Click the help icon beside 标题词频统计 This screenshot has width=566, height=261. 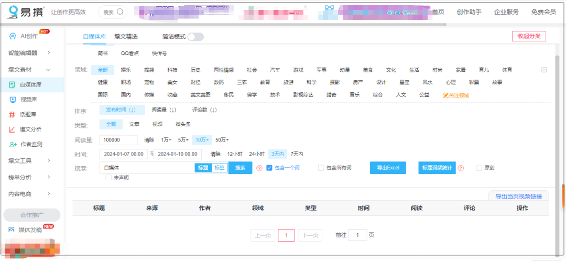pyautogui.click(x=461, y=168)
